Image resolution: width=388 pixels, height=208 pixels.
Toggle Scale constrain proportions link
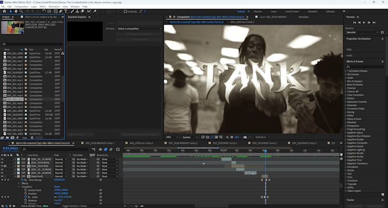(55, 197)
